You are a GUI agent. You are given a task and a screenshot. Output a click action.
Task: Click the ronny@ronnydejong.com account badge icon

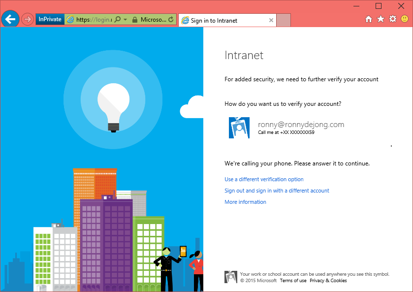click(x=239, y=128)
